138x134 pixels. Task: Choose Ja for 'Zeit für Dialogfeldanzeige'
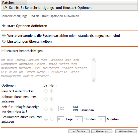[x=46, y=109]
